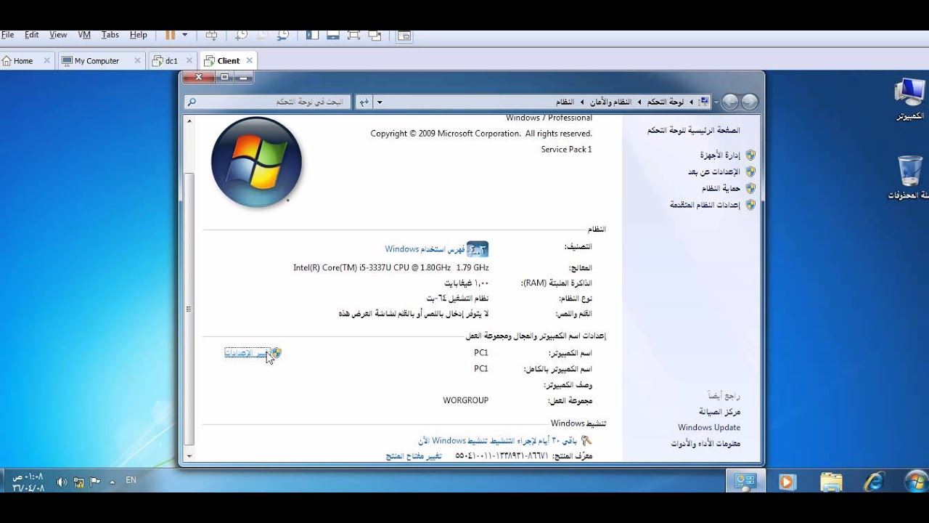Click the EN language indicator
Image resolution: width=929 pixels, height=523 pixels.
pyautogui.click(x=131, y=480)
